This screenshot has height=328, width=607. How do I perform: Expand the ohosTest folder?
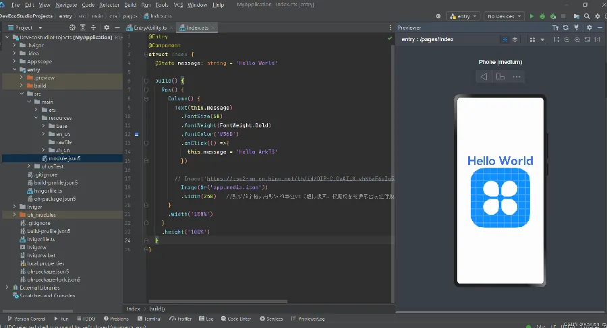tap(29, 166)
